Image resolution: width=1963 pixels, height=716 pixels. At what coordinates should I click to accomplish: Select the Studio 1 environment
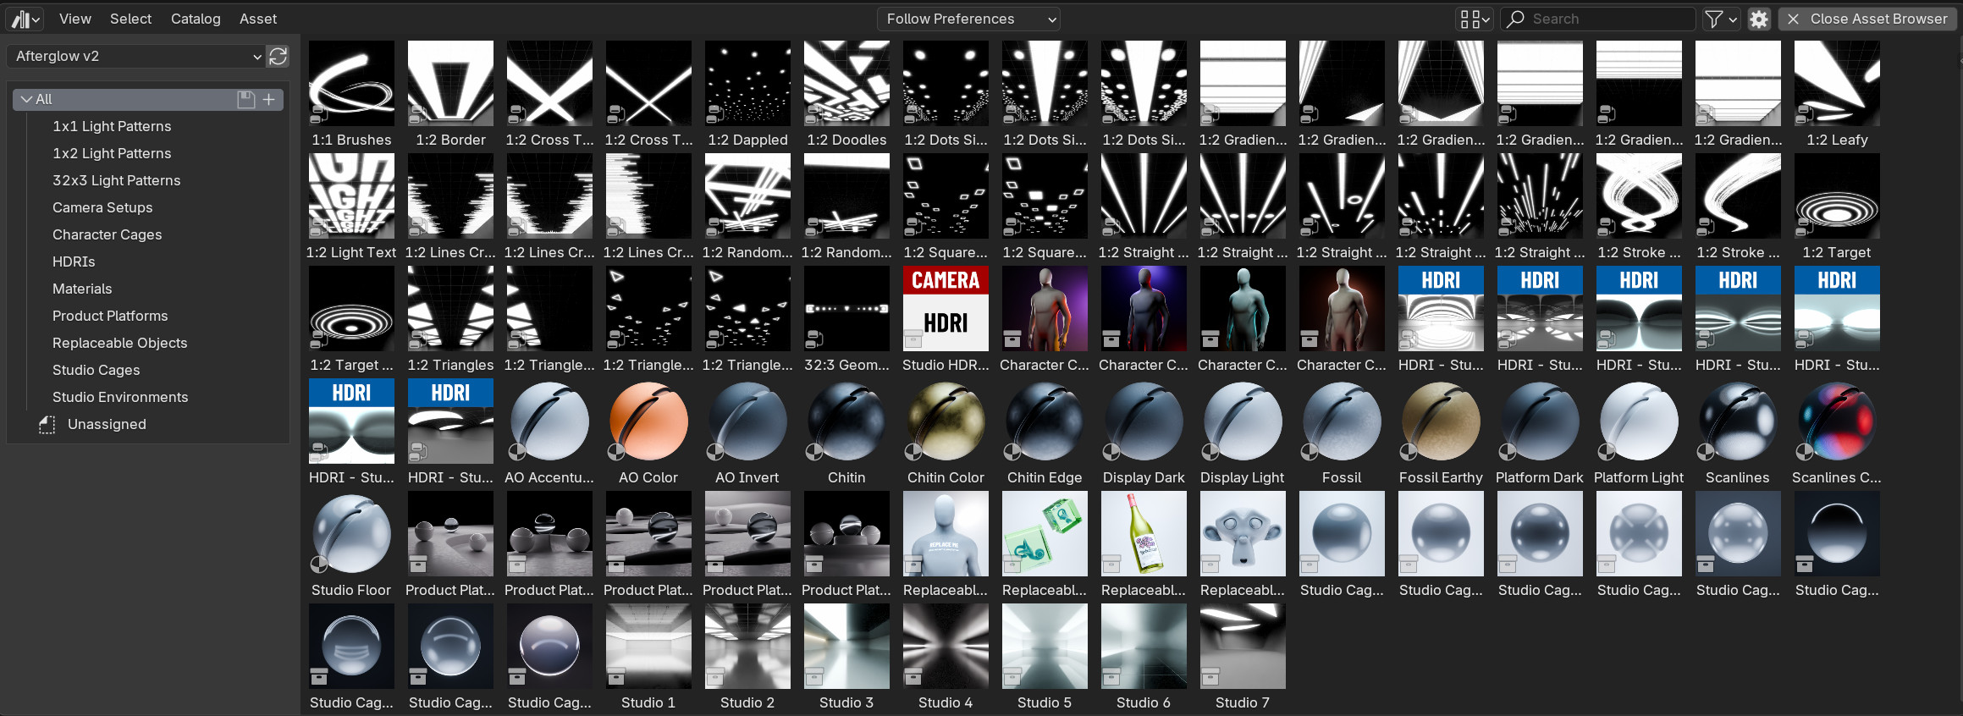click(x=648, y=657)
